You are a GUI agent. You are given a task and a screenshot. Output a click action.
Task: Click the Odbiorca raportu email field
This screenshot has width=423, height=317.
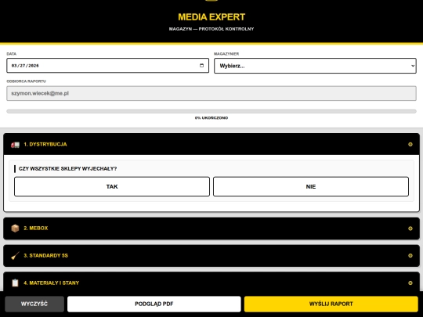pyautogui.click(x=211, y=93)
